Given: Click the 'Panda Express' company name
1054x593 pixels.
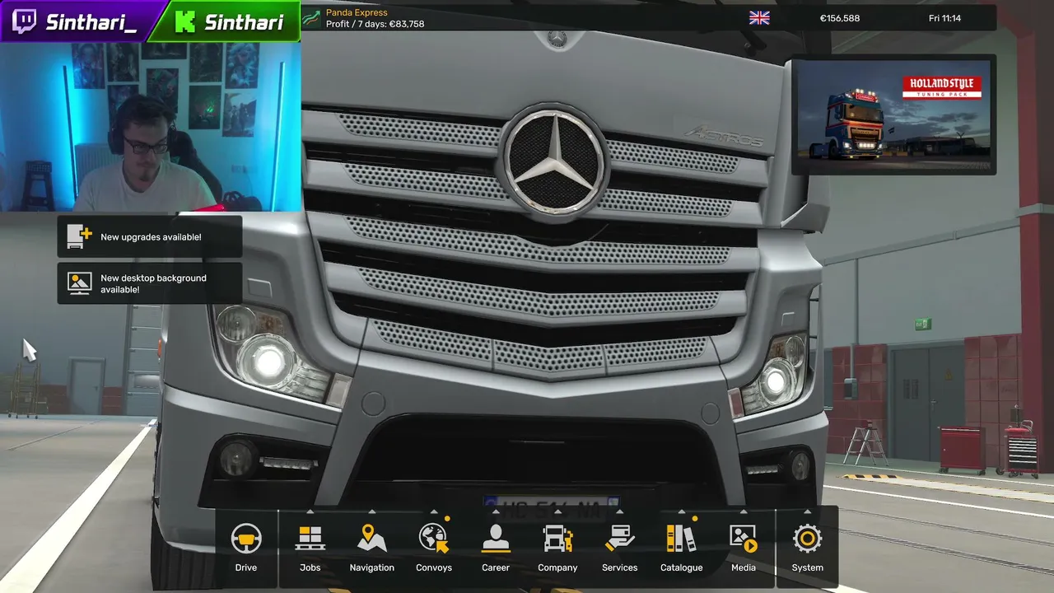Looking at the screenshot, I should (x=357, y=12).
